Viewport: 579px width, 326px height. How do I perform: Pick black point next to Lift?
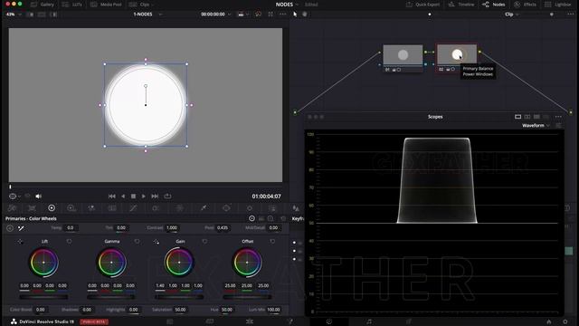tap(20, 242)
